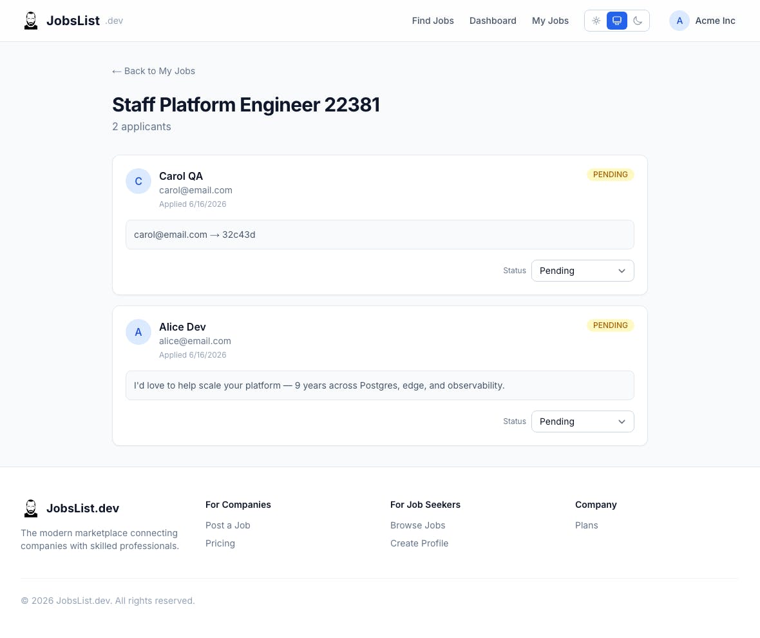
Task: Click Alice Dev applicant name
Action: 182,327
